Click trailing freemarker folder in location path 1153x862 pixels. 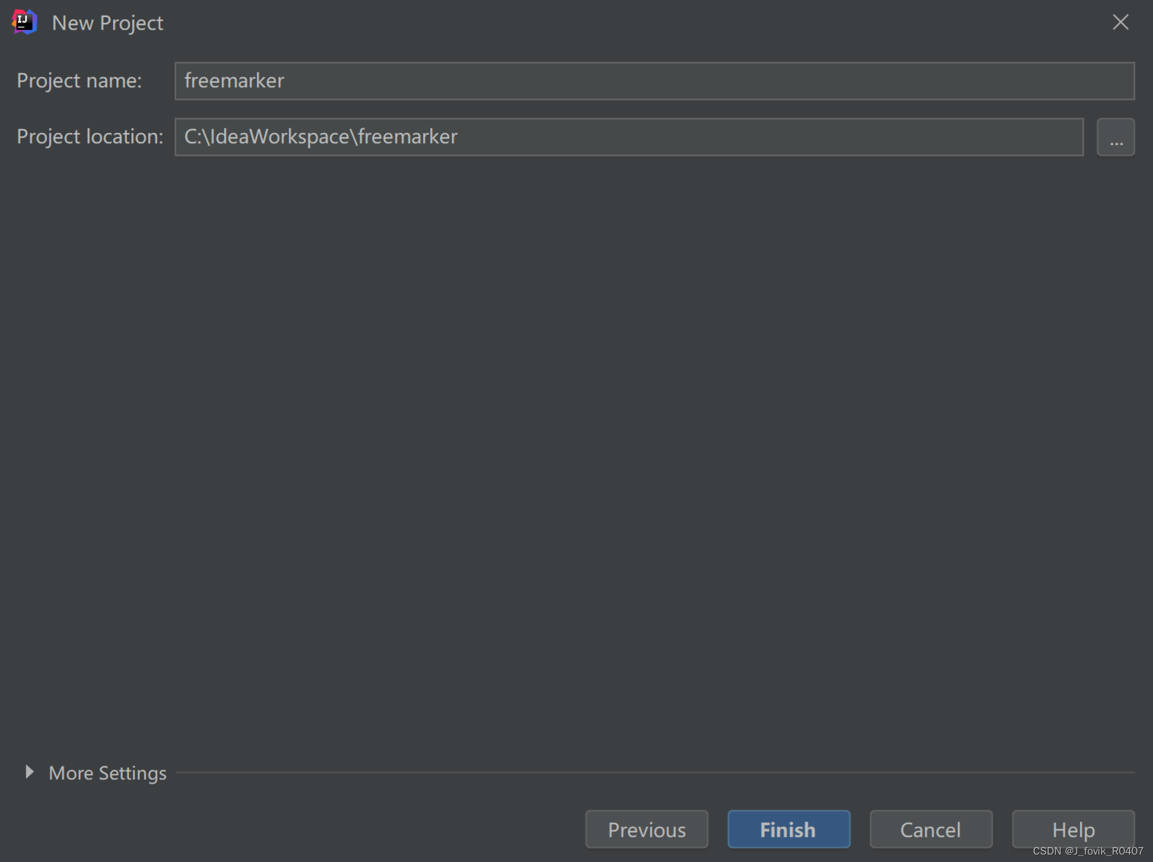coord(408,137)
